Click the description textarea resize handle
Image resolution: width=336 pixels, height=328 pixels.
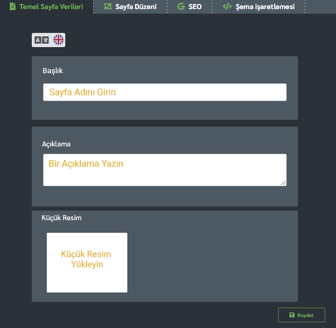pos(283,183)
